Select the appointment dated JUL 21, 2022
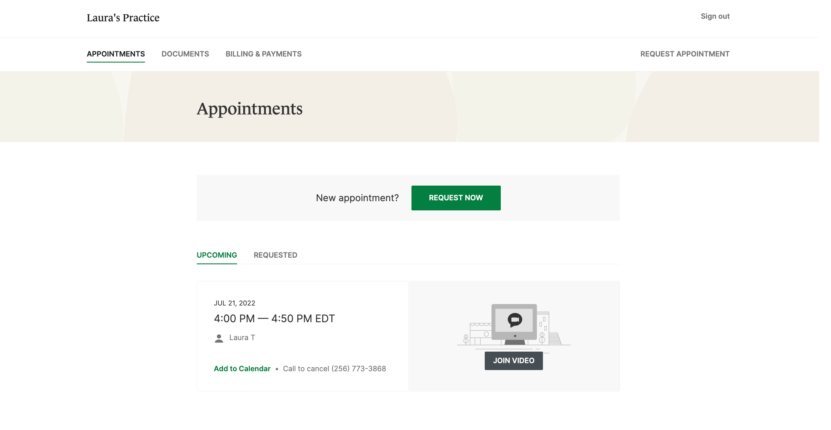Screen dimensions: 831x430 click(235, 303)
